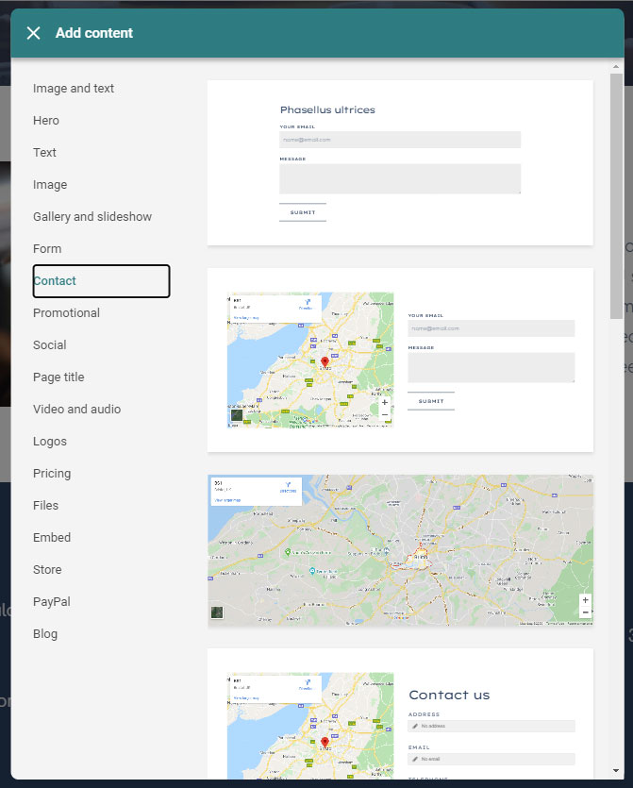This screenshot has width=633, height=788.
Task: Choose the Phasellus ultrices contact form template
Action: (400, 163)
